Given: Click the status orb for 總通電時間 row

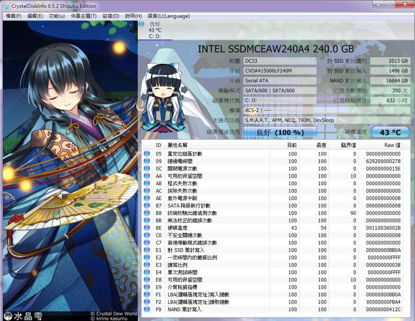Looking at the screenshot, I should click(147, 161).
